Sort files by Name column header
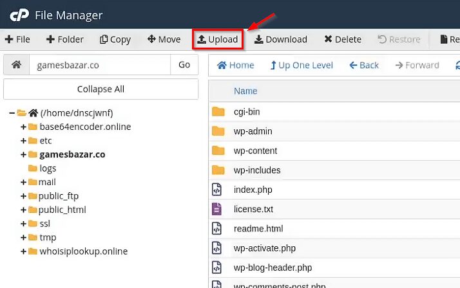This screenshot has width=460, height=288. coord(245,91)
